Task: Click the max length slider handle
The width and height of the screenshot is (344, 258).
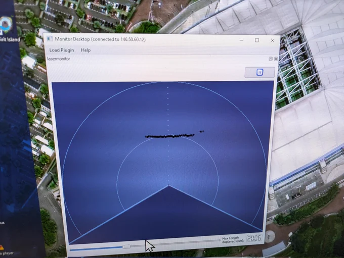Action: pyautogui.click(x=126, y=246)
